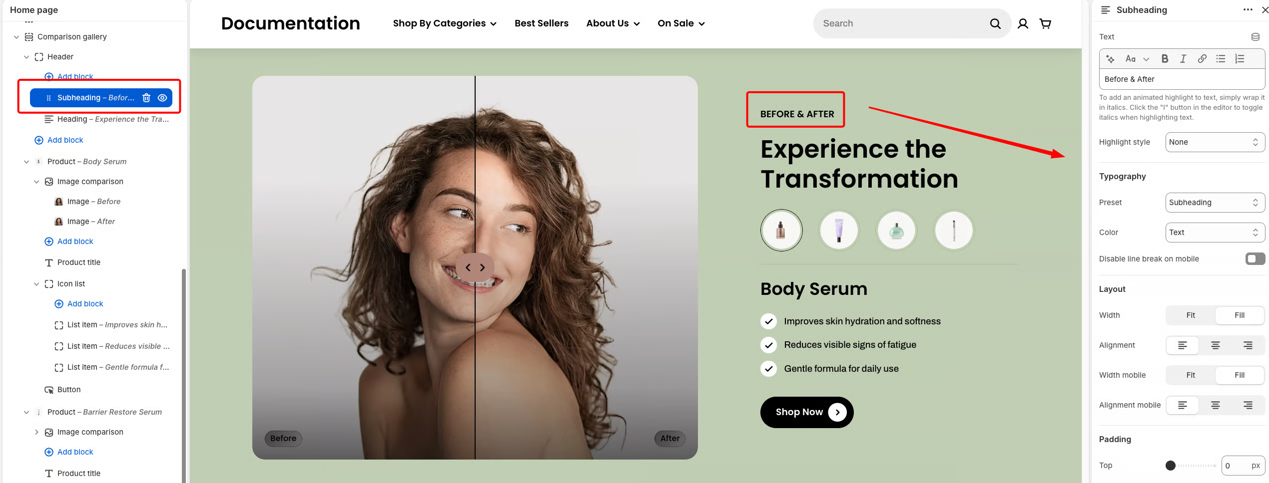Open the Best Sellers menu item
Viewport: 1269px width, 483px height.
point(542,23)
